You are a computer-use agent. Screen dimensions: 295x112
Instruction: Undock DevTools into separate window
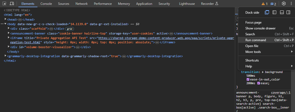(x=267, y=12)
